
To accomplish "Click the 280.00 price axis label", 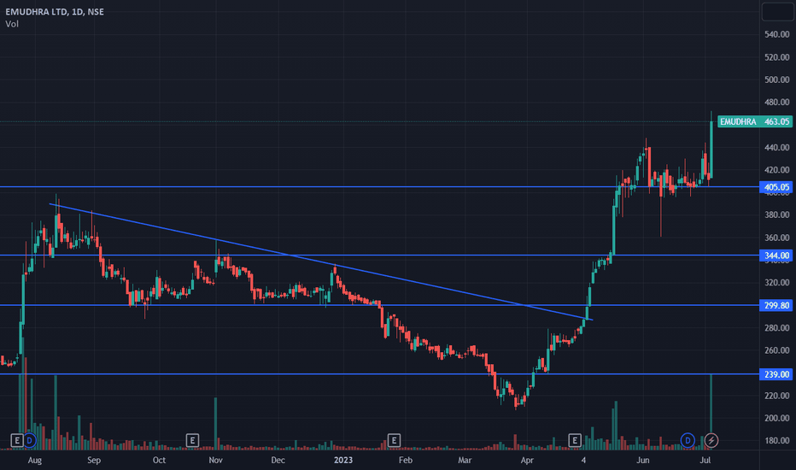I will tap(776, 328).
